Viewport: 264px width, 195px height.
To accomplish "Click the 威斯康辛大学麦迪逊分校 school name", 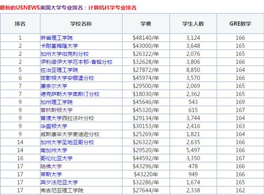I will (x=70, y=134).
